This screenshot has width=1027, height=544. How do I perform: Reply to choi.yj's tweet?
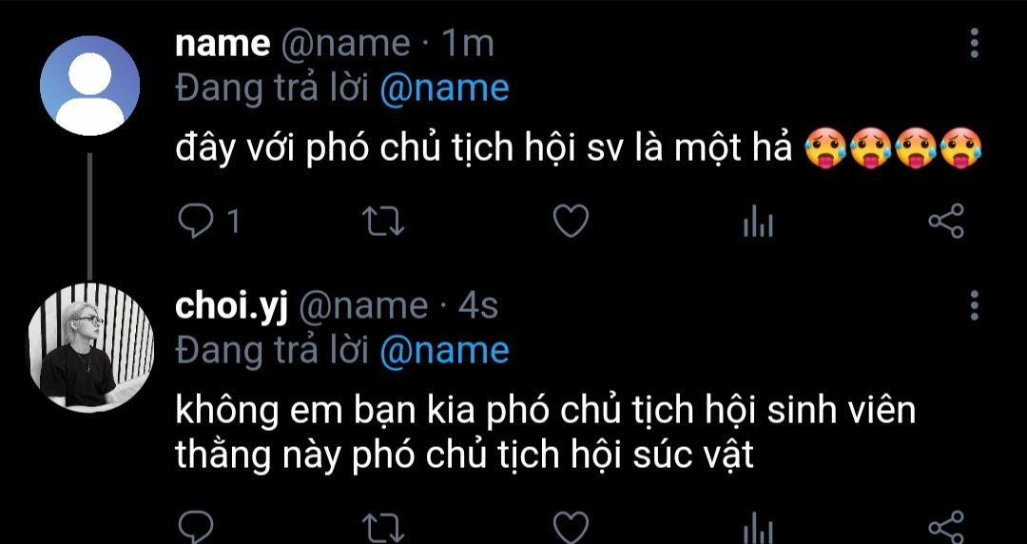pyautogui.click(x=196, y=527)
